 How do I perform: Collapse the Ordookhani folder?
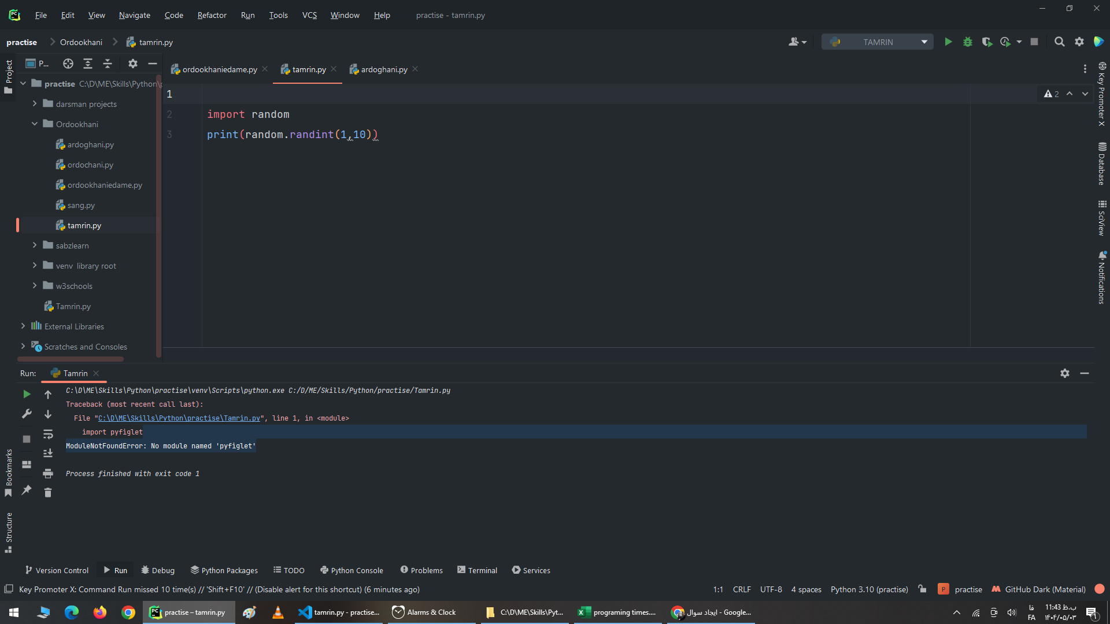[x=35, y=124]
